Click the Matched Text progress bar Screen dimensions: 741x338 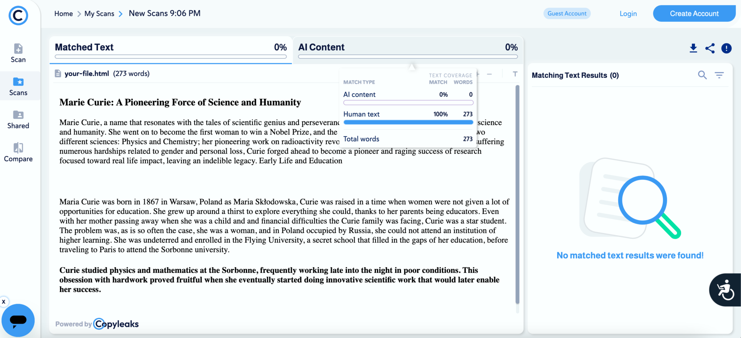[171, 57]
